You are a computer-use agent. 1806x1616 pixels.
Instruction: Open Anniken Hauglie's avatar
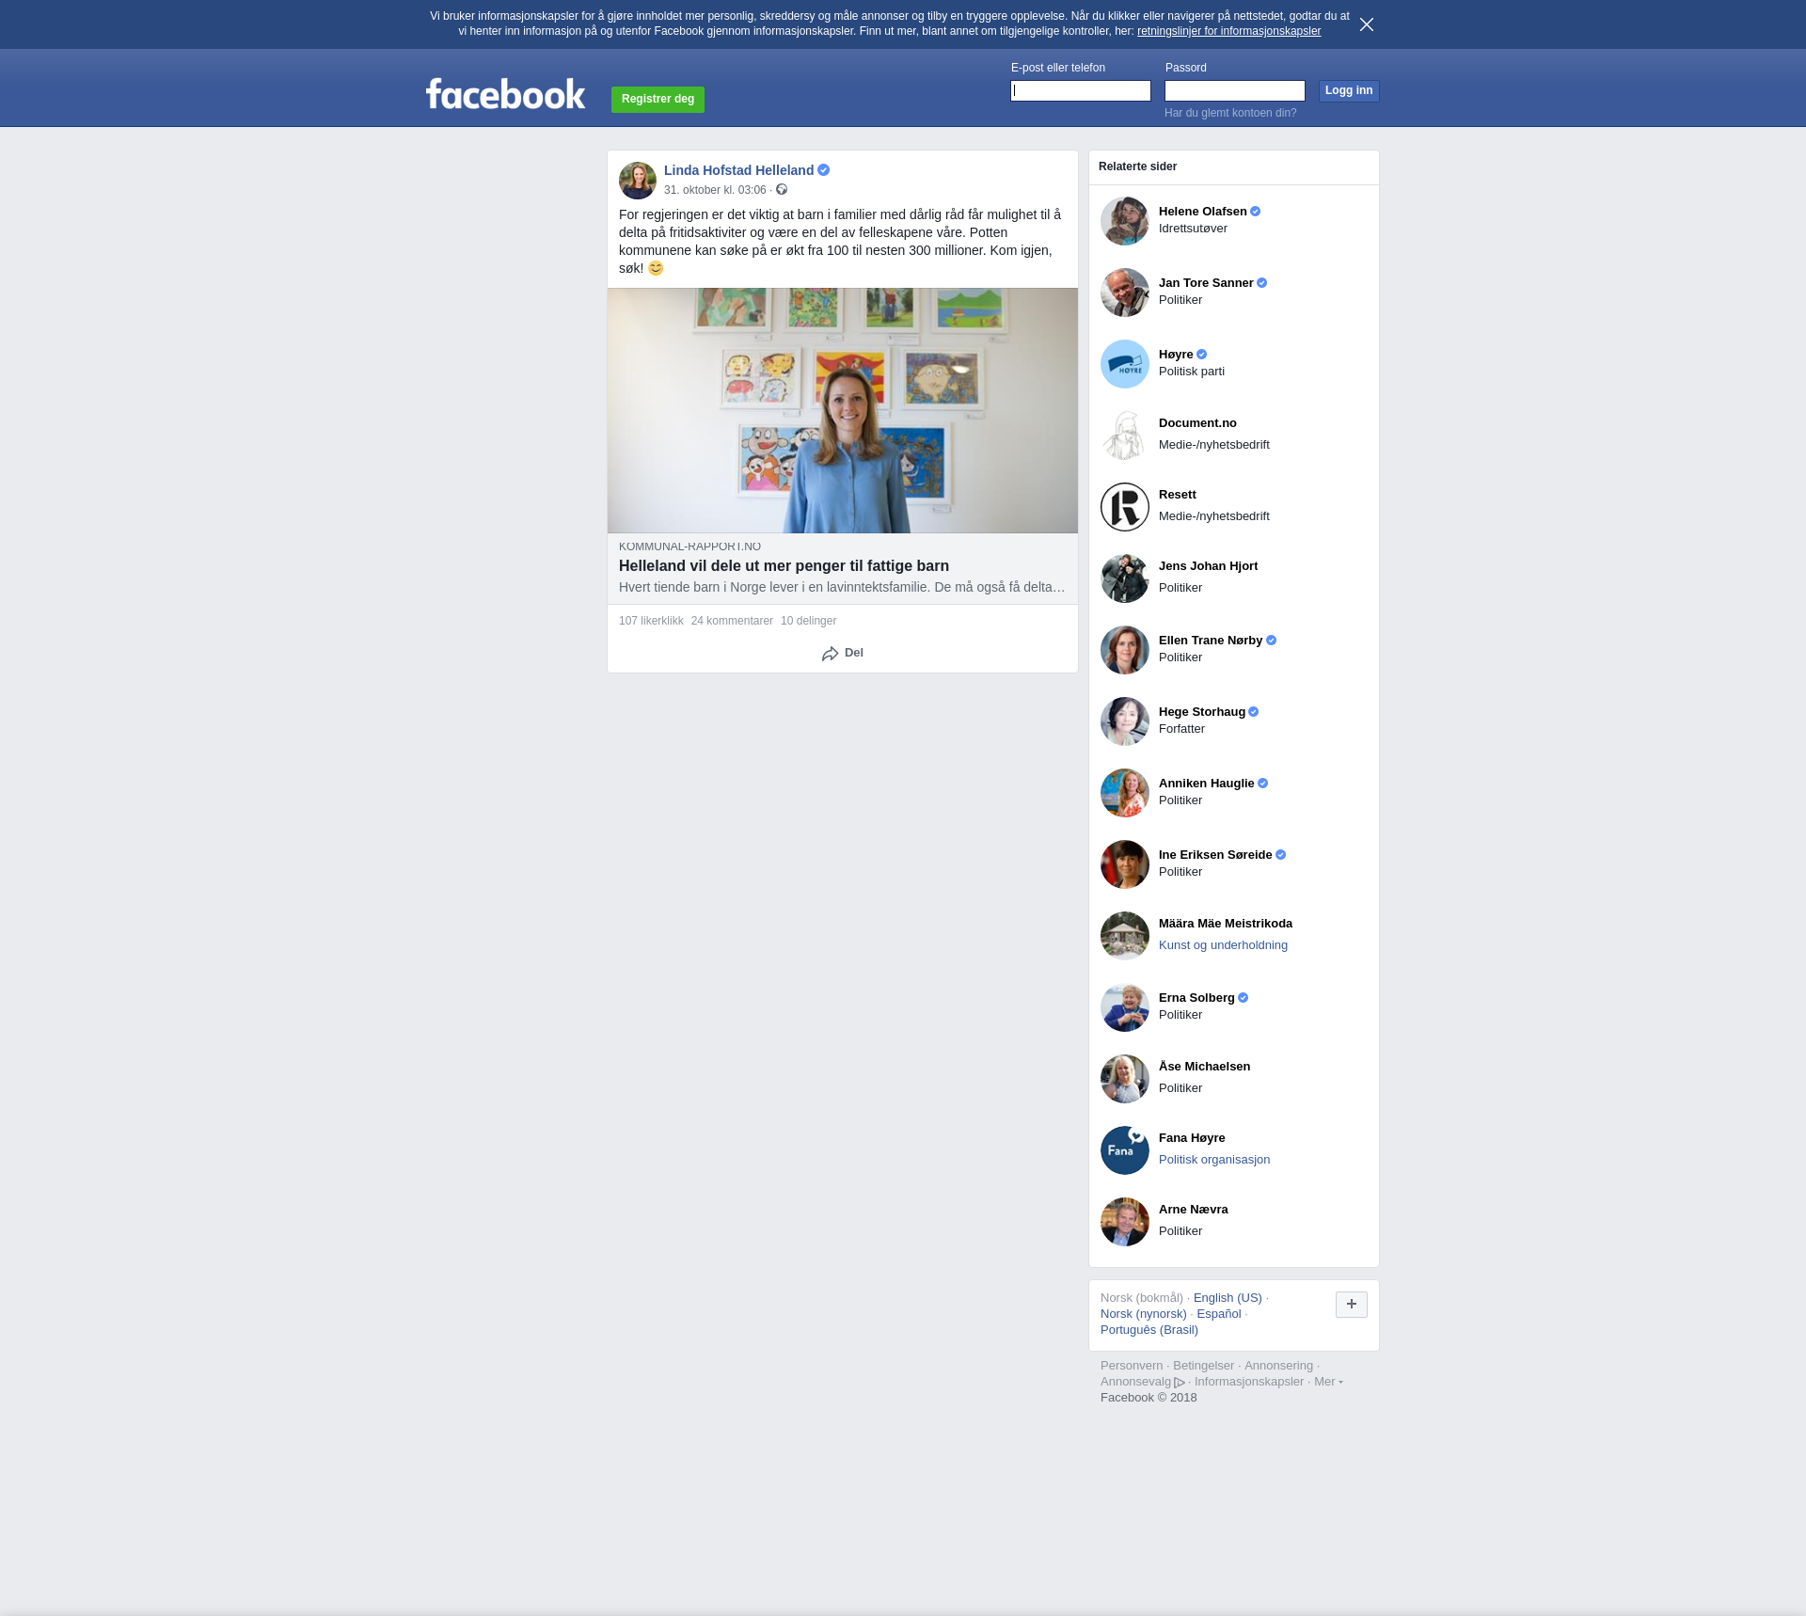[x=1125, y=793]
